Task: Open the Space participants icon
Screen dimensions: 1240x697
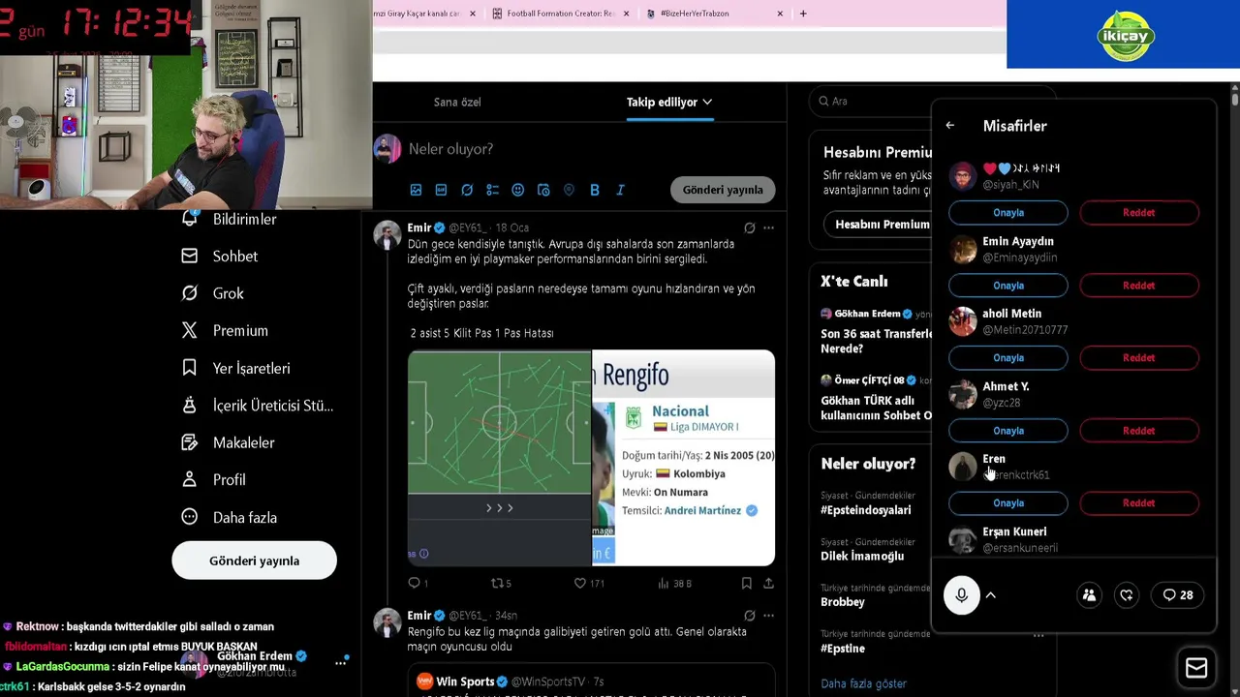Action: [x=1089, y=595]
